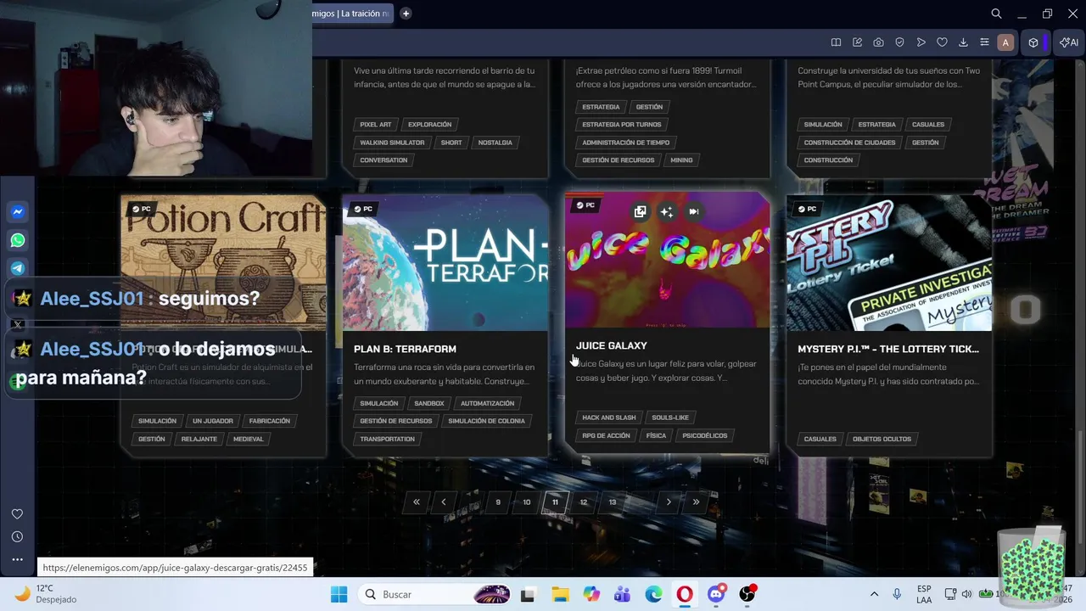
Task: Select the RELAJANTE tag
Action: (x=199, y=440)
